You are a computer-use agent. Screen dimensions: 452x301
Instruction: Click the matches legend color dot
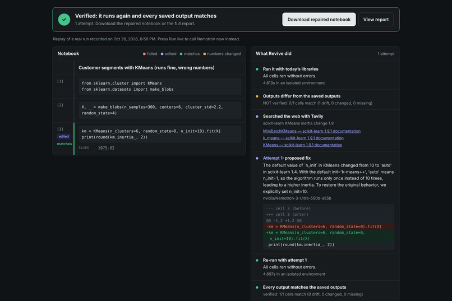pos(181,54)
